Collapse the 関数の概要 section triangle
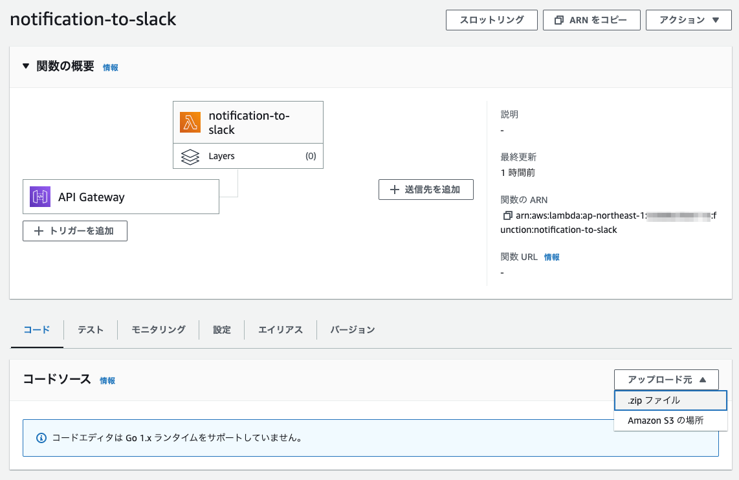This screenshot has width=739, height=480. tap(26, 66)
